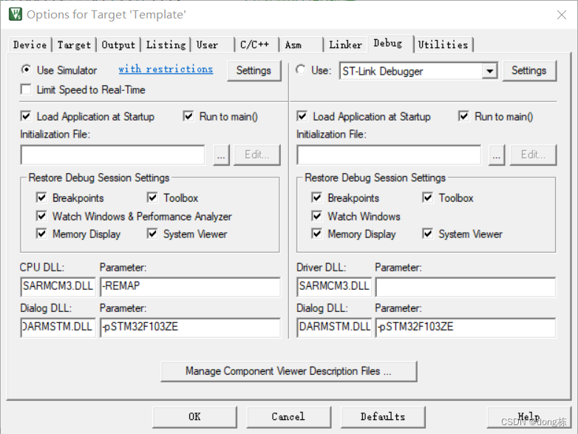Enable Limit Speed to Real-Time
578x434 pixels.
pyautogui.click(x=26, y=89)
